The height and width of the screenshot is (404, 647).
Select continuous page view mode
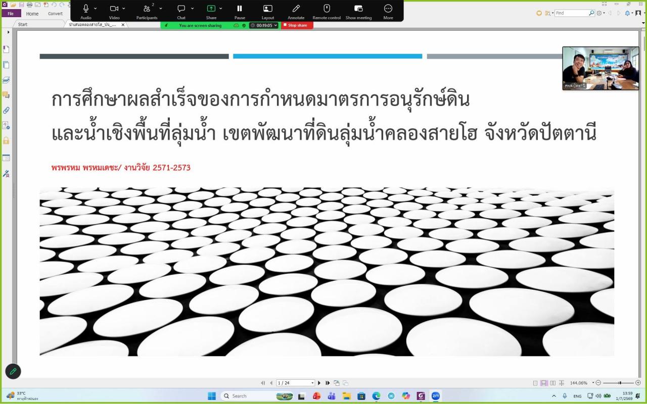[544, 383]
